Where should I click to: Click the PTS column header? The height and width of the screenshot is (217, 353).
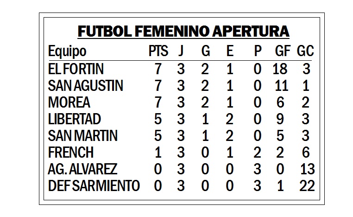click(x=158, y=51)
